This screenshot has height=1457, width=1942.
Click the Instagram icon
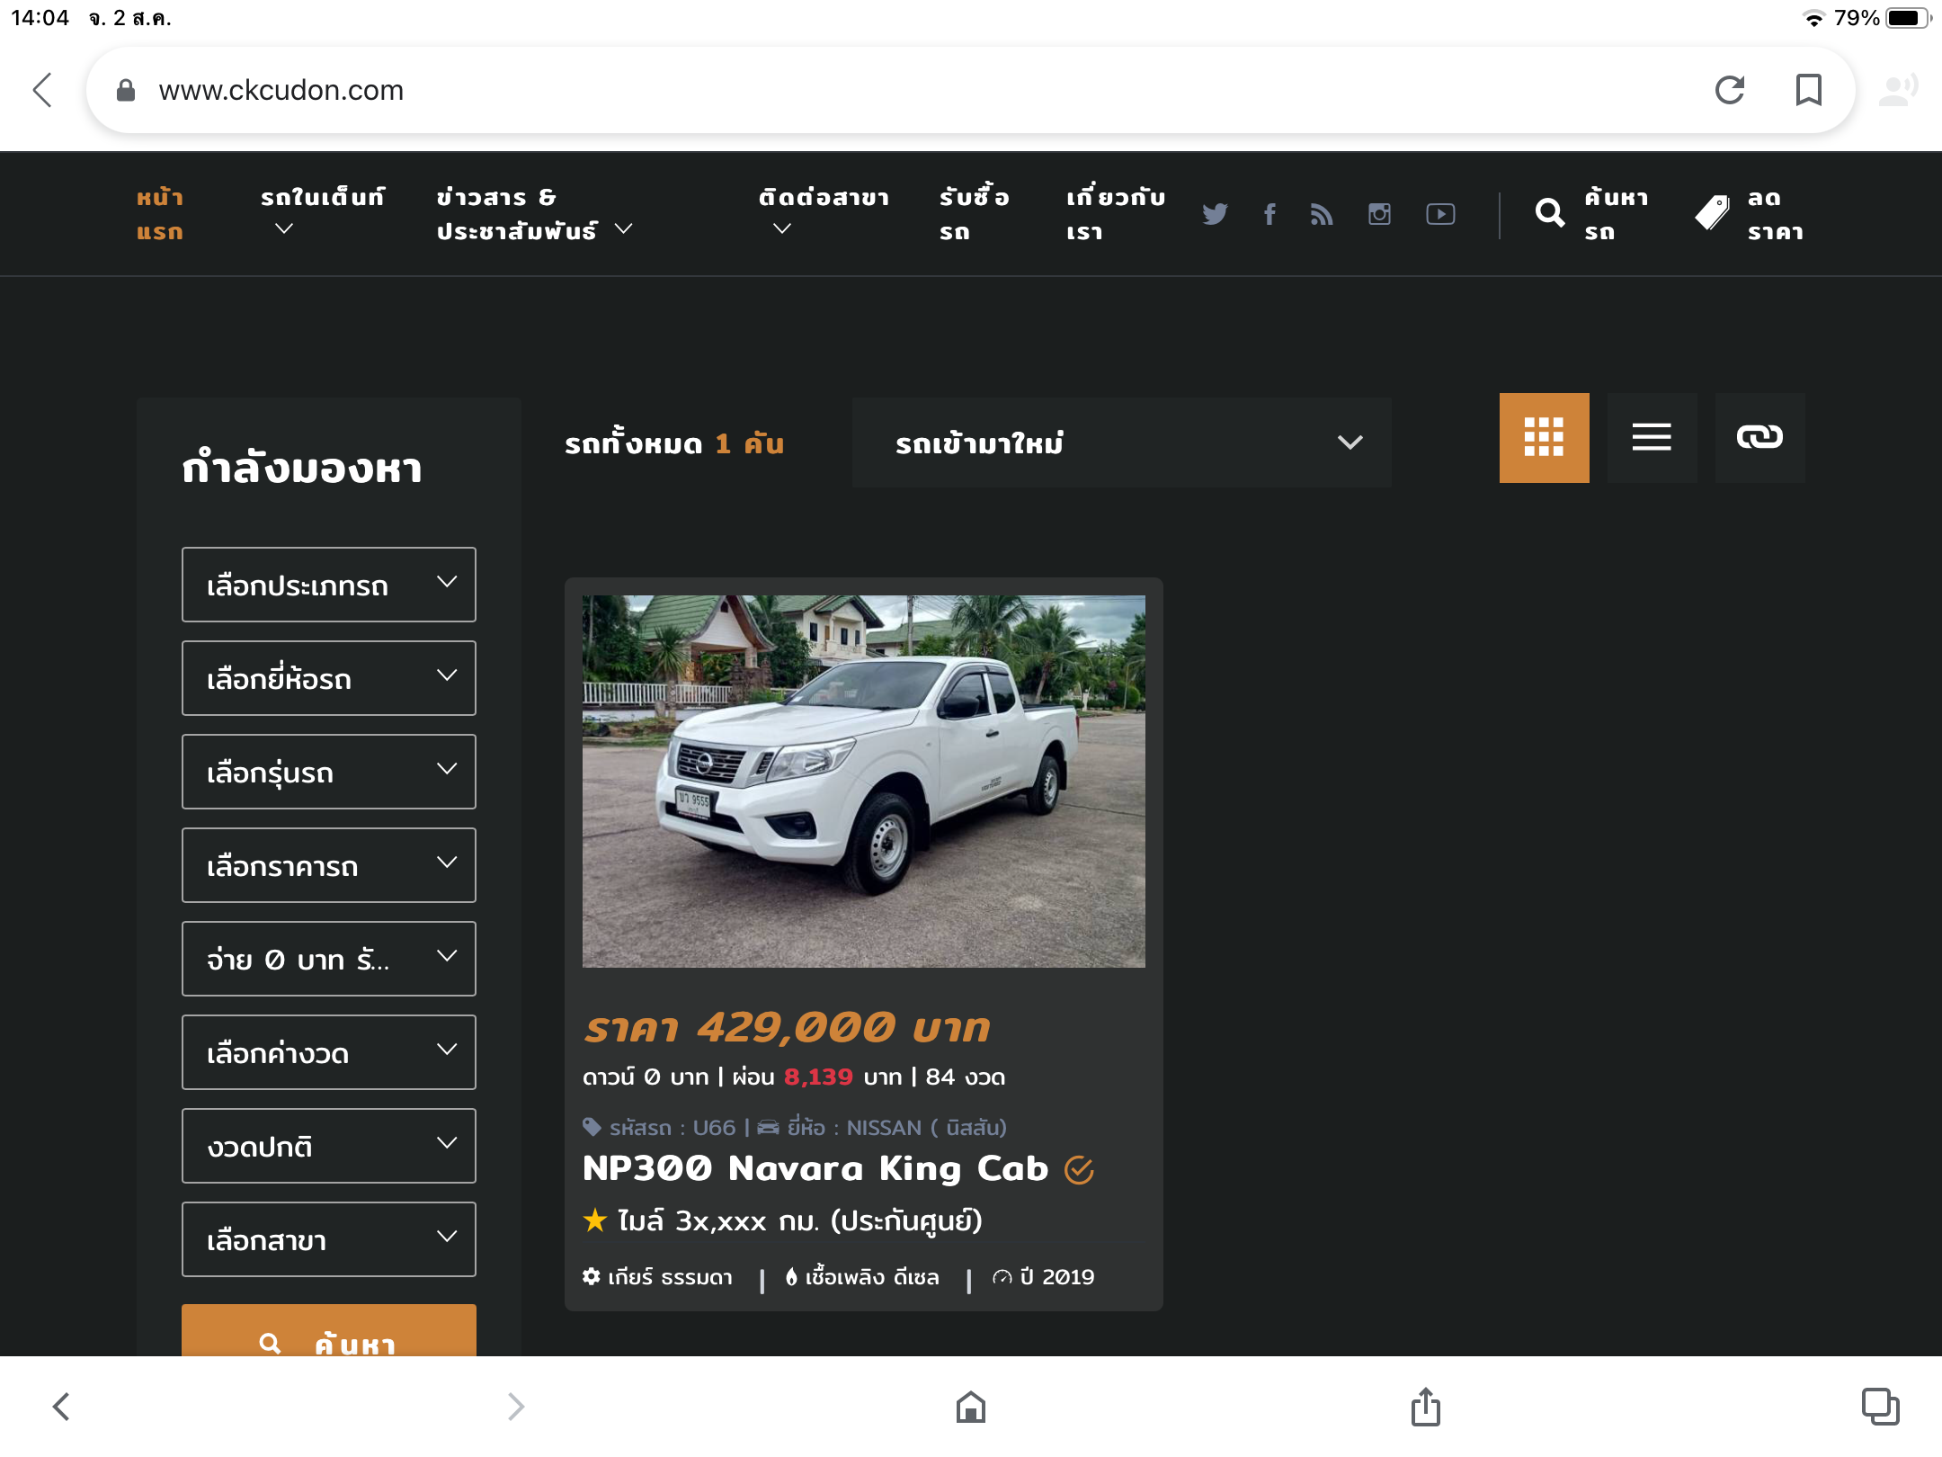(1379, 214)
